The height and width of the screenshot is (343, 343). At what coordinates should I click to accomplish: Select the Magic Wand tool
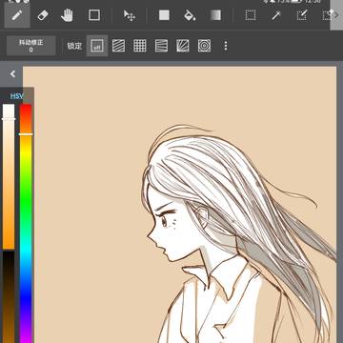point(276,15)
